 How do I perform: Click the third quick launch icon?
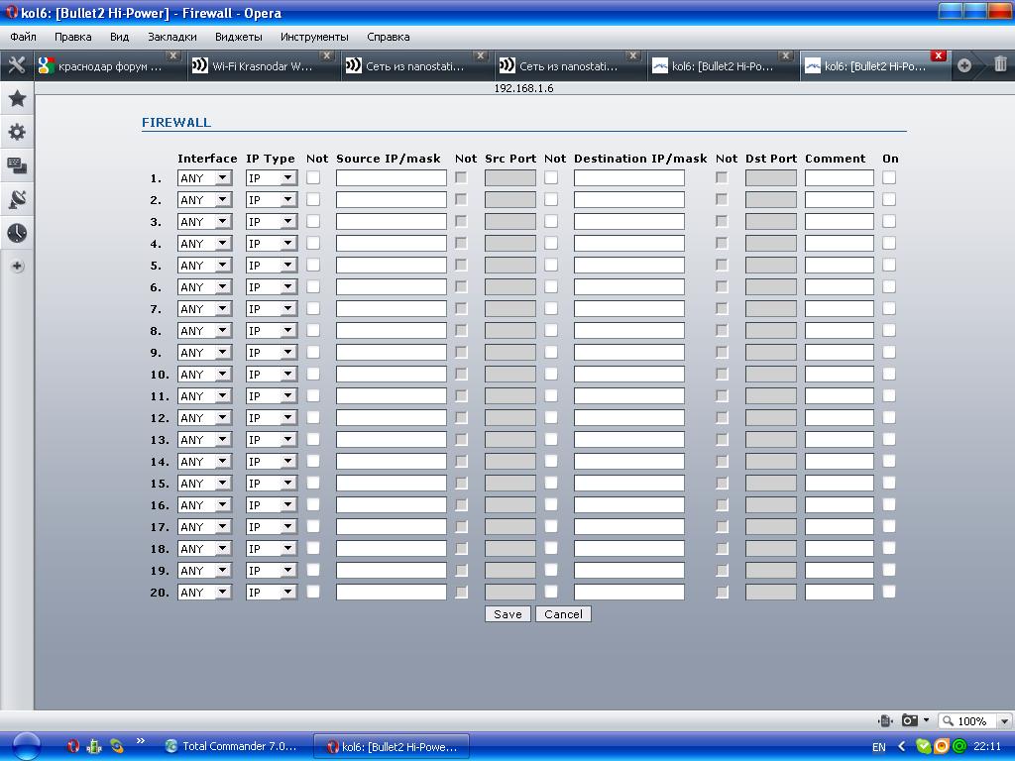click(x=117, y=746)
